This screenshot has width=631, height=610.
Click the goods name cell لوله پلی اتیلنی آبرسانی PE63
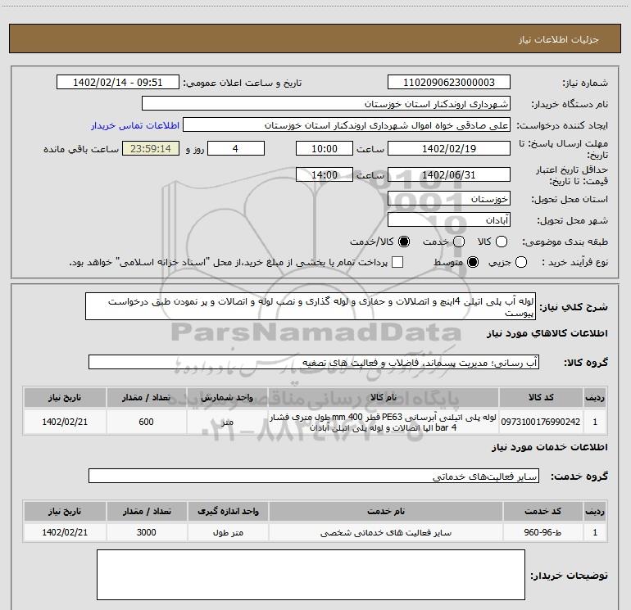coord(384,422)
